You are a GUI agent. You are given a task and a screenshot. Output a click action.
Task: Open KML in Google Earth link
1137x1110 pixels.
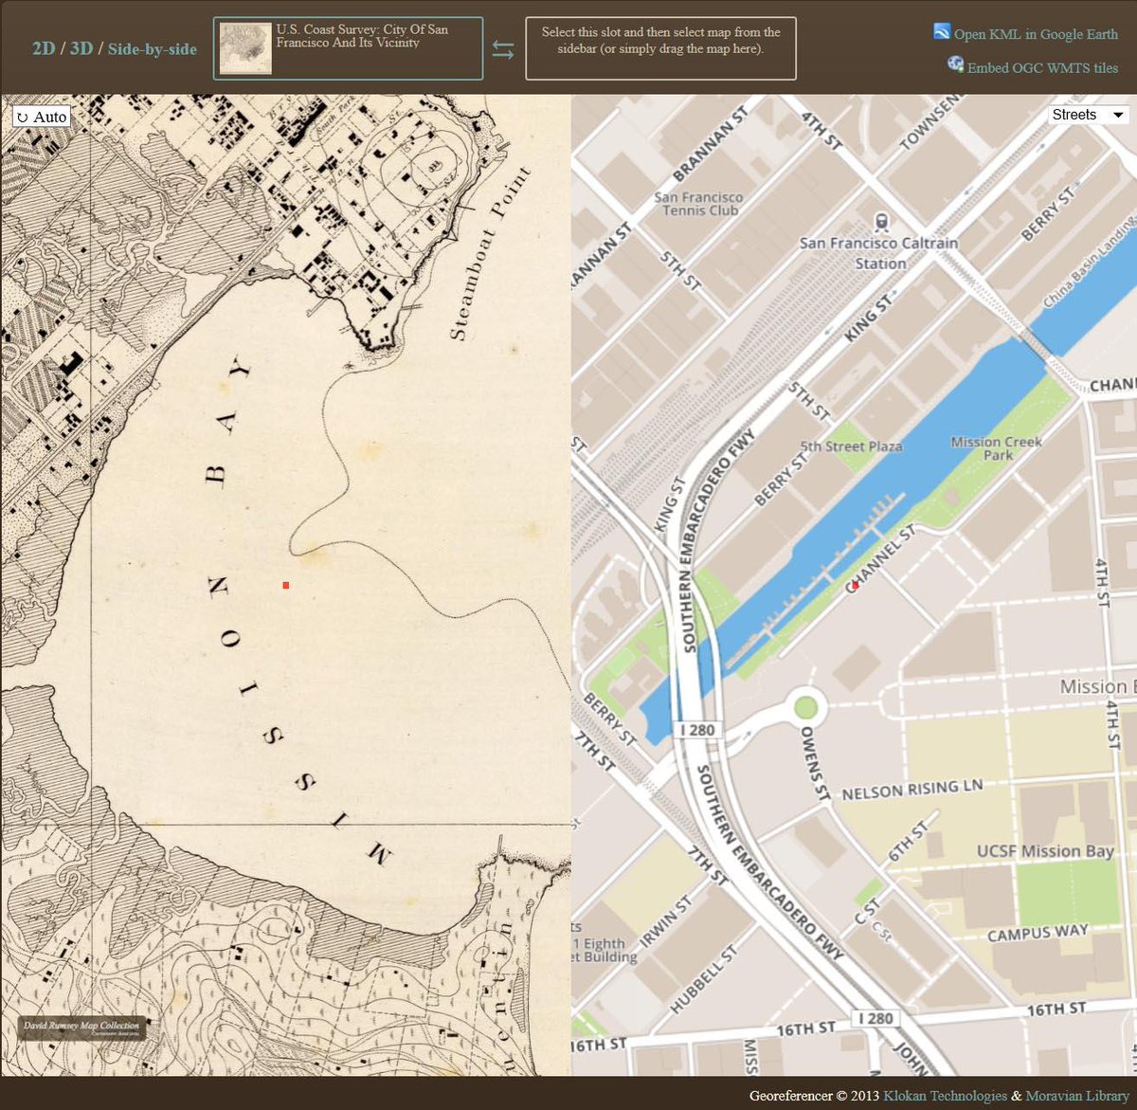click(1036, 34)
